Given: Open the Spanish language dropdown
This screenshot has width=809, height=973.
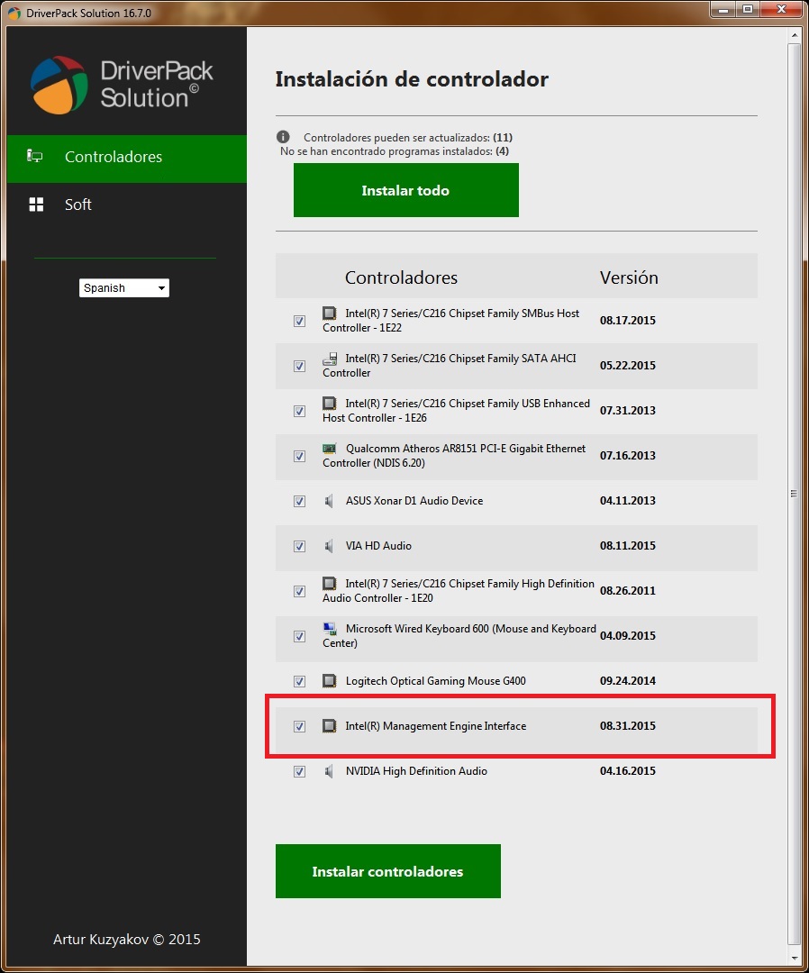Looking at the screenshot, I should tap(124, 288).
